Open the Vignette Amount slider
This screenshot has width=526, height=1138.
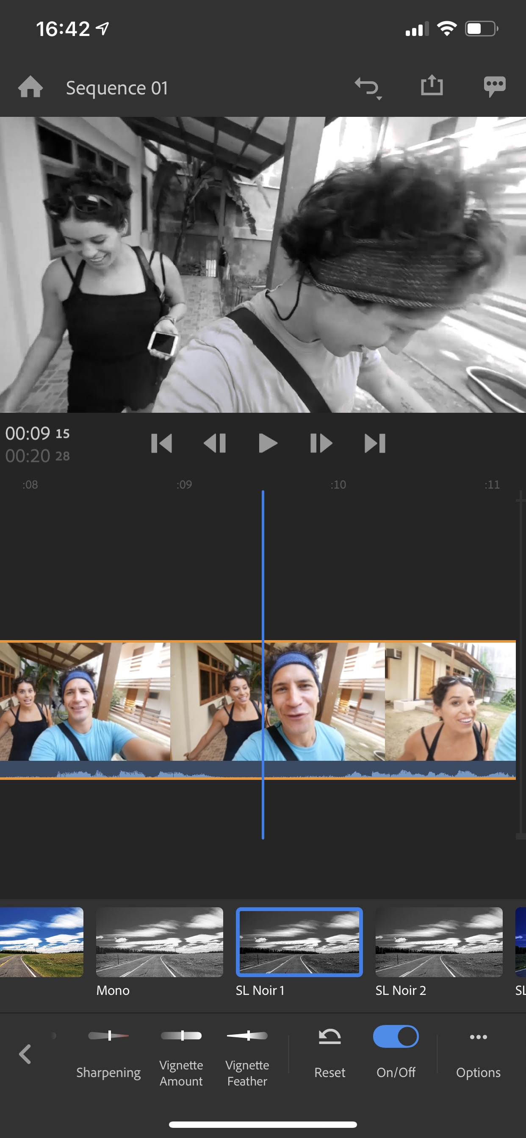click(x=181, y=1036)
